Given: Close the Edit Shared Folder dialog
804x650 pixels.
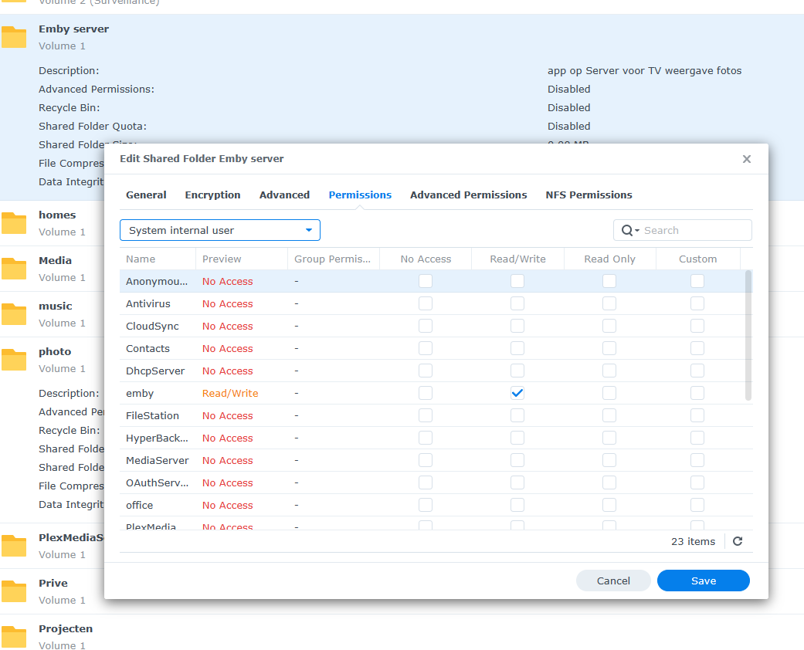Looking at the screenshot, I should point(746,159).
